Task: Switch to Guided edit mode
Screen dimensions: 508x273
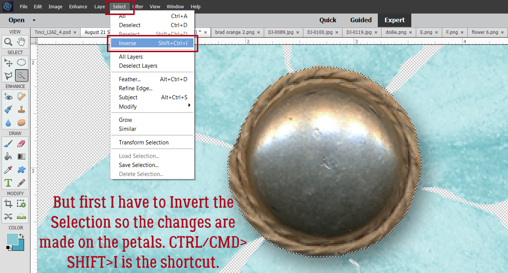Action: tap(361, 20)
